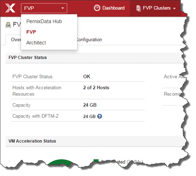This screenshot has height=176, width=196.
Task: Click the 'Hosts with Acceleration Resources' label
Action: point(37,91)
